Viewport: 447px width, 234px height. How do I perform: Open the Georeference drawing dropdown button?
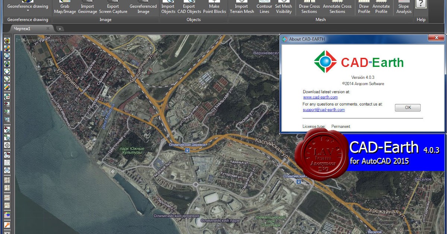(28, 7)
